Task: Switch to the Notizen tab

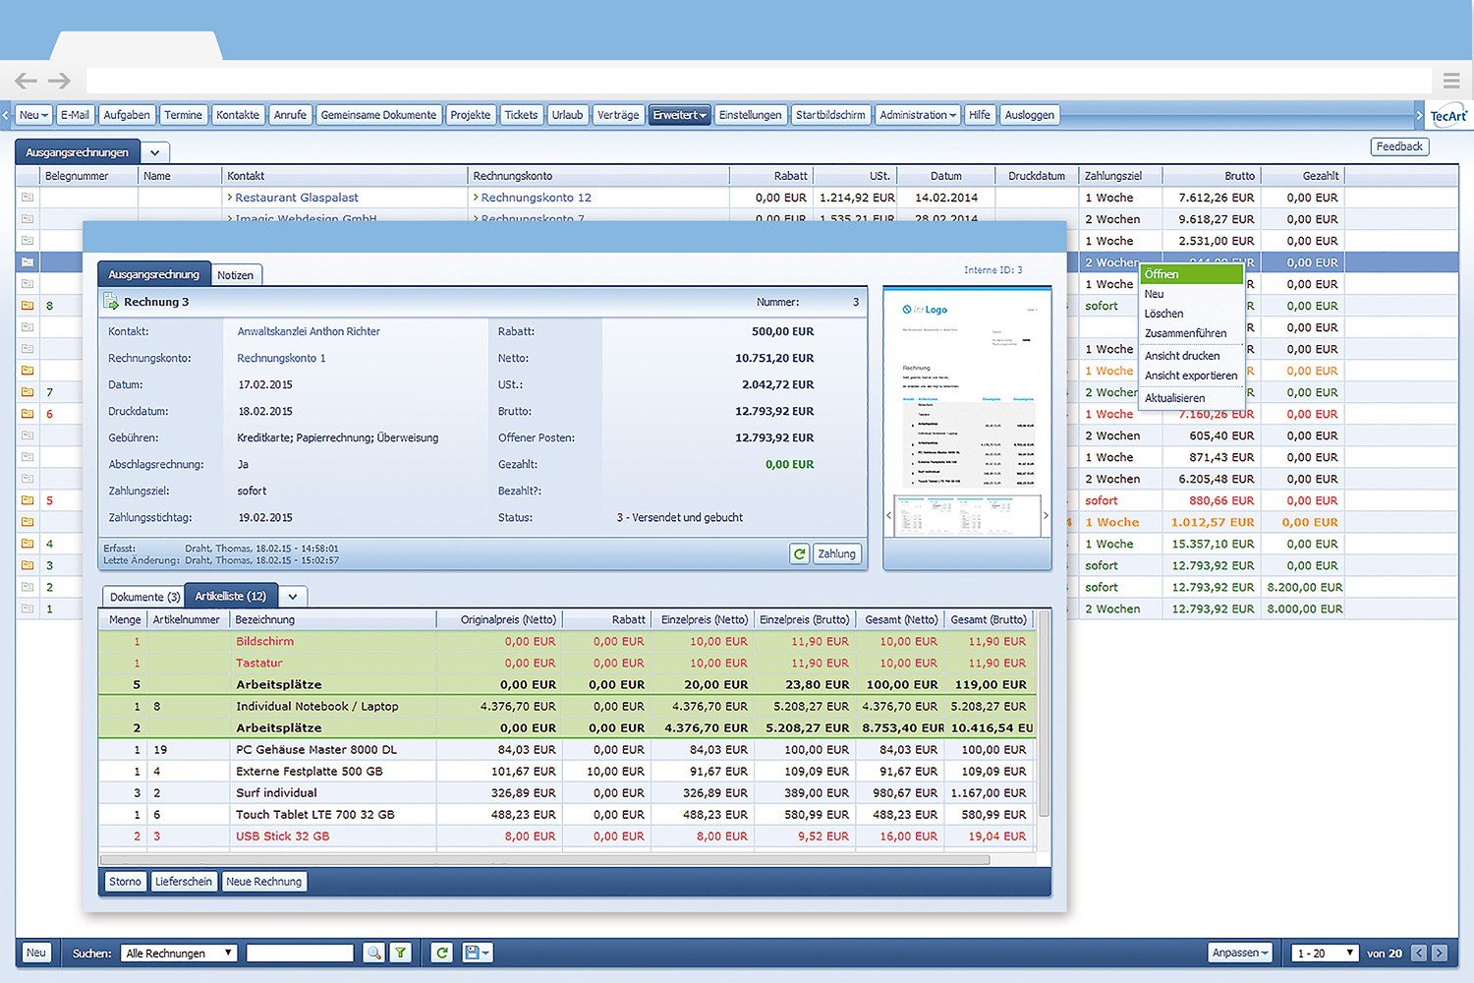Action: (x=236, y=275)
